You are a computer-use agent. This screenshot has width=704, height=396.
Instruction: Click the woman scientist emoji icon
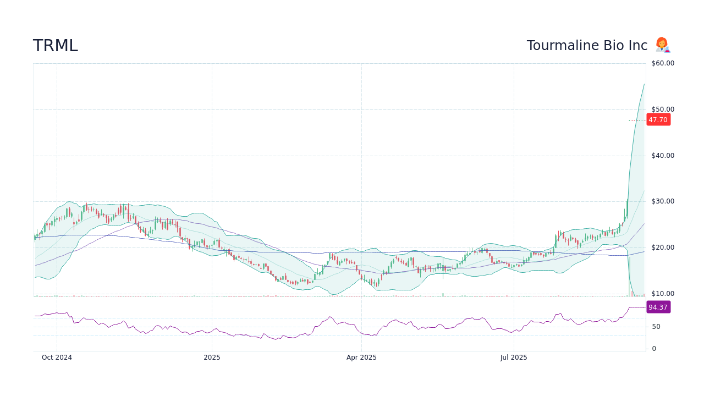(662, 45)
